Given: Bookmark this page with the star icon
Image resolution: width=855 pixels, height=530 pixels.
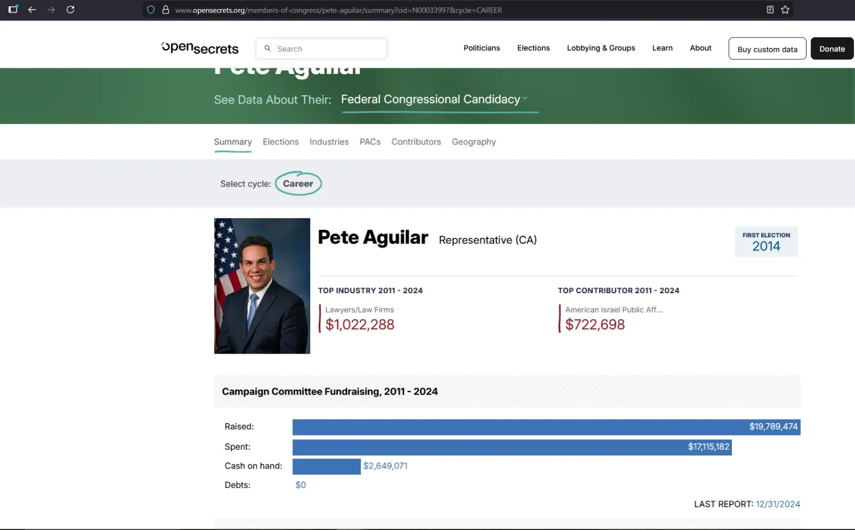Looking at the screenshot, I should [x=785, y=10].
